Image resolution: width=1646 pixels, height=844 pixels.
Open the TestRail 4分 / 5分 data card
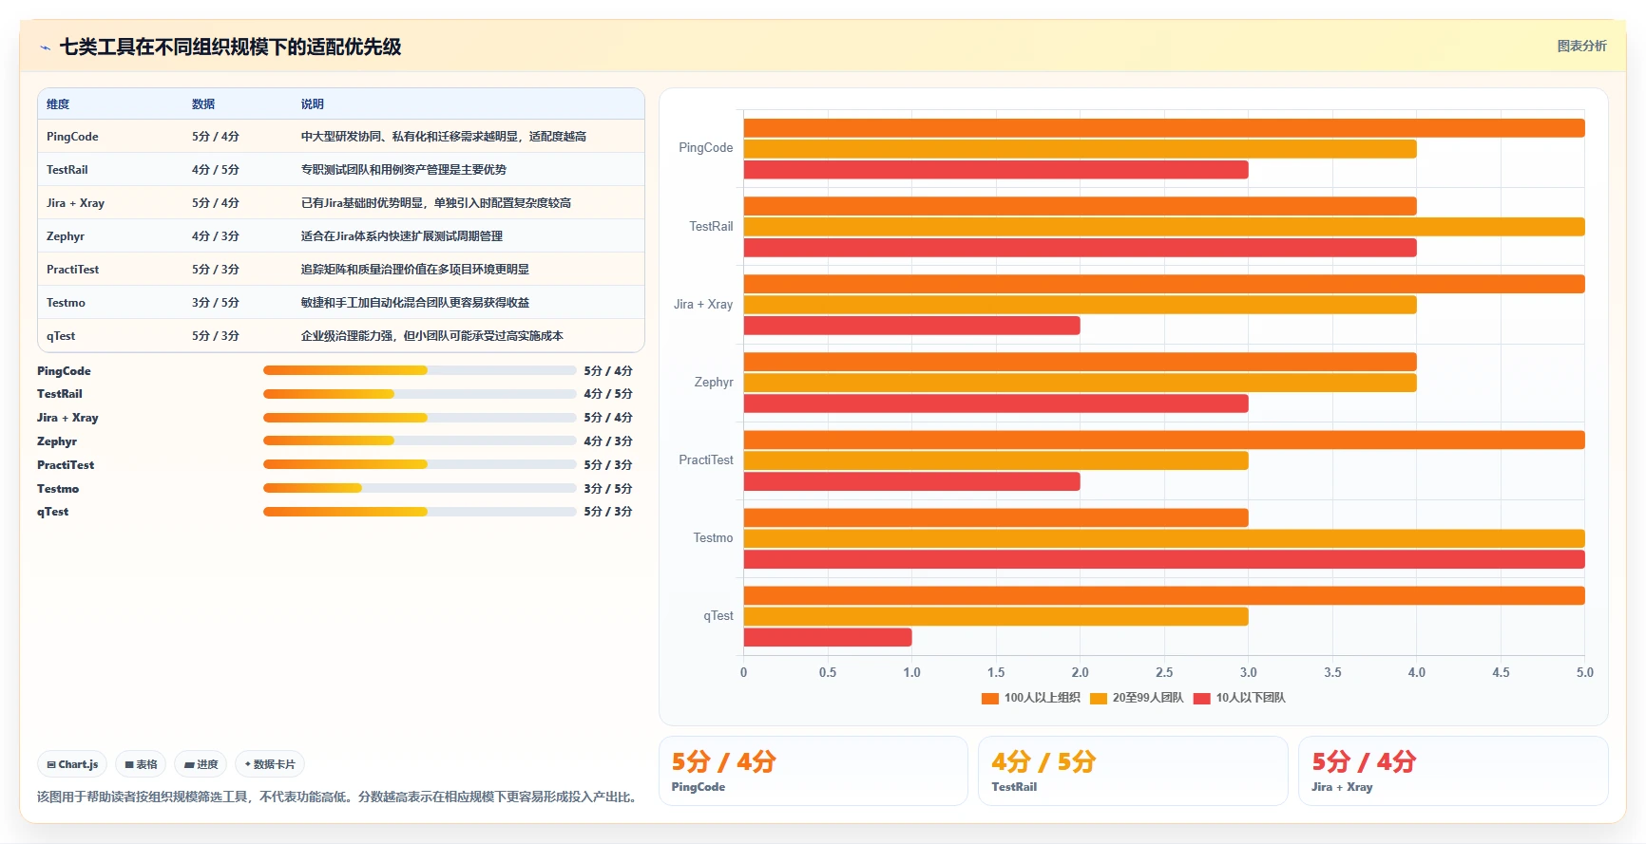coord(1133,771)
